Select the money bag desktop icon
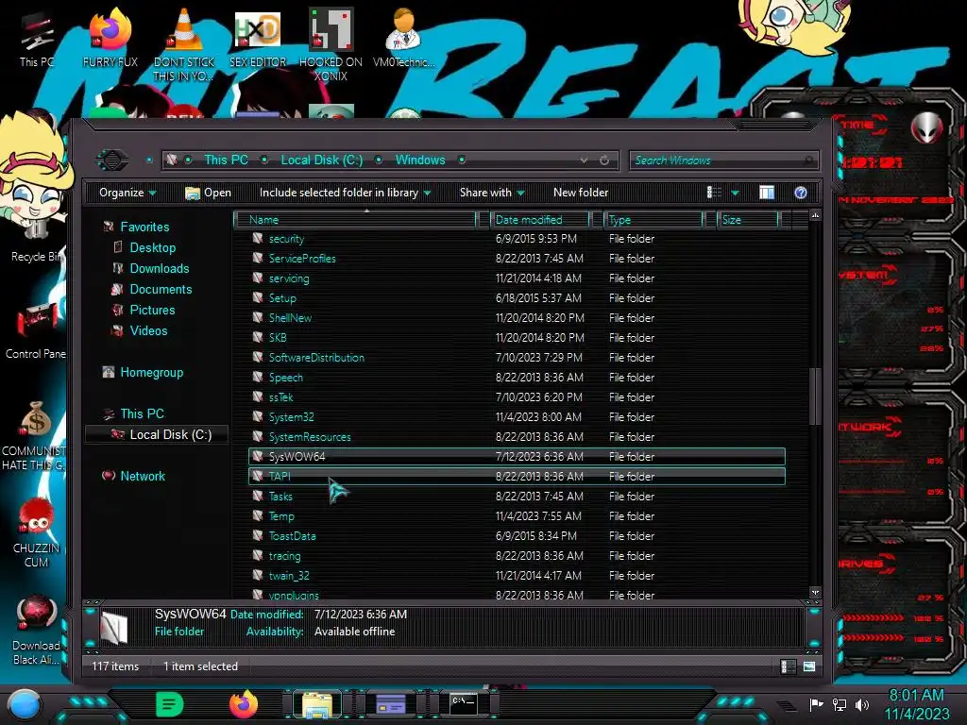This screenshot has height=725, width=967. coord(36,435)
